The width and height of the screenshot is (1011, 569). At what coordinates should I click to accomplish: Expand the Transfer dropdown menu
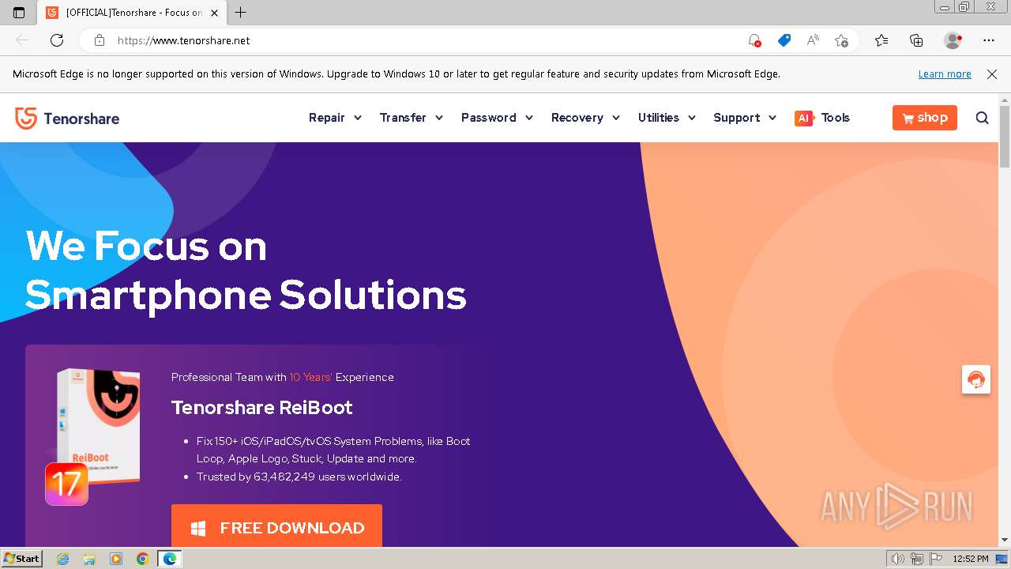click(411, 118)
